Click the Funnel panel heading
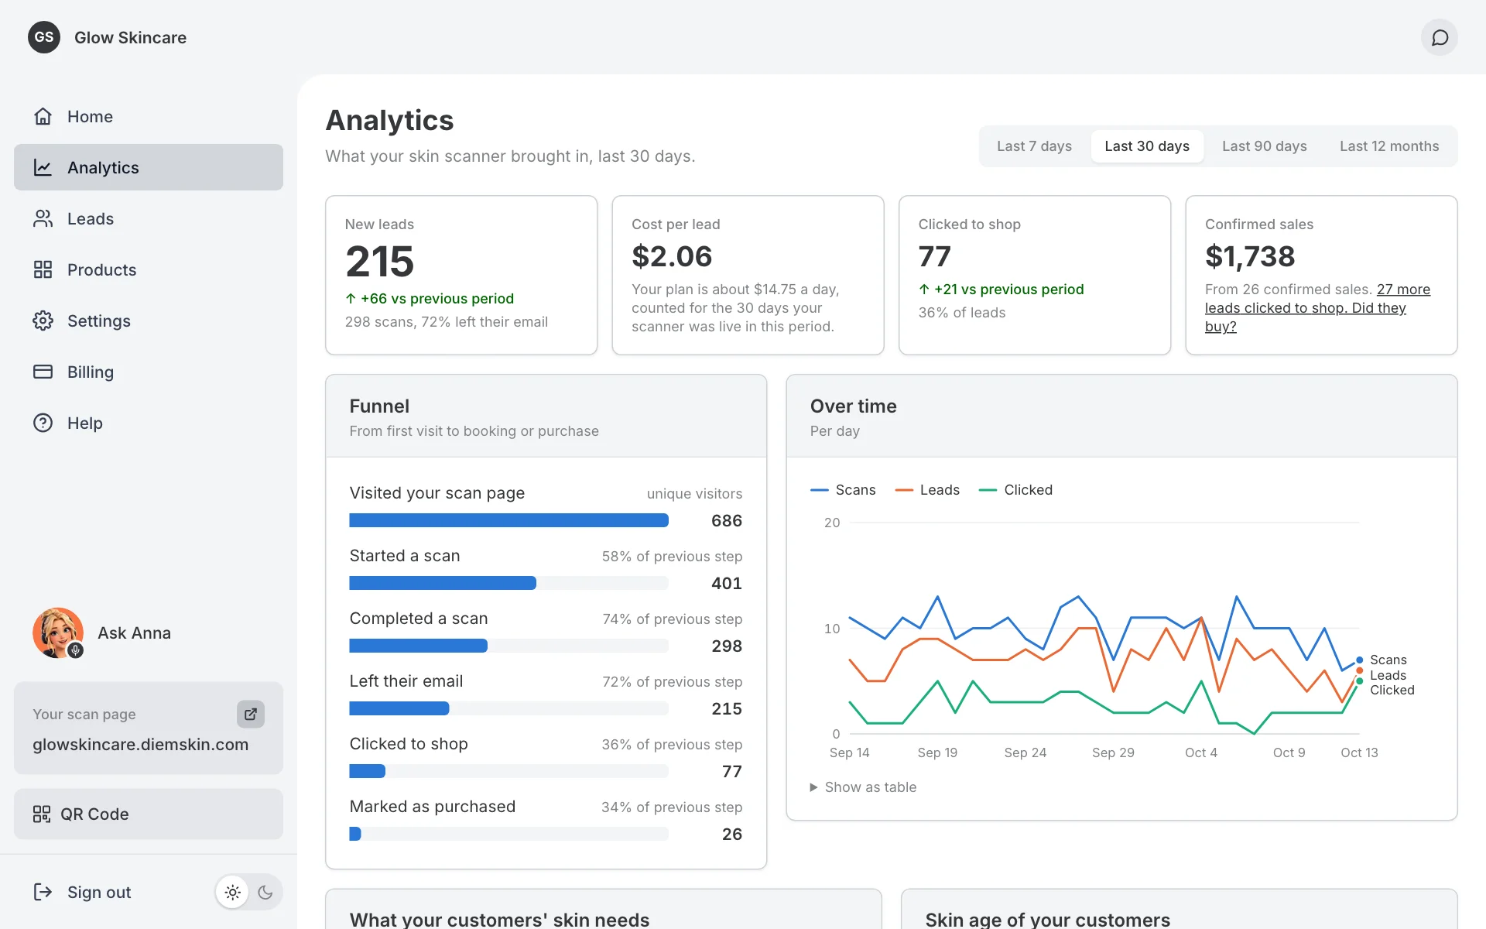The height and width of the screenshot is (929, 1486). click(379, 406)
